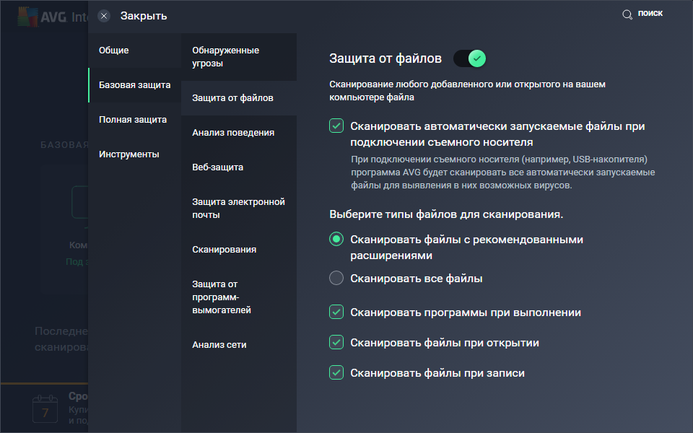The height and width of the screenshot is (433, 693).
Task: Toggle the Защита от файлов switch
Action: tap(470, 58)
